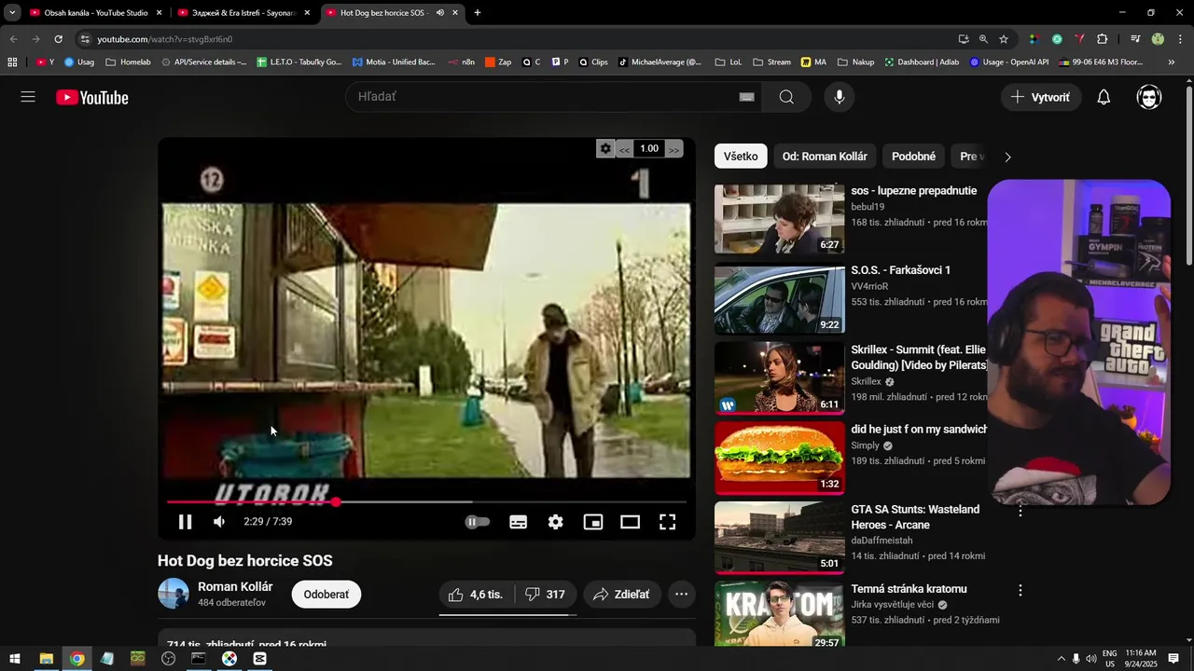The image size is (1194, 671).
Task: Dislike the video (317)
Action: [545, 595]
